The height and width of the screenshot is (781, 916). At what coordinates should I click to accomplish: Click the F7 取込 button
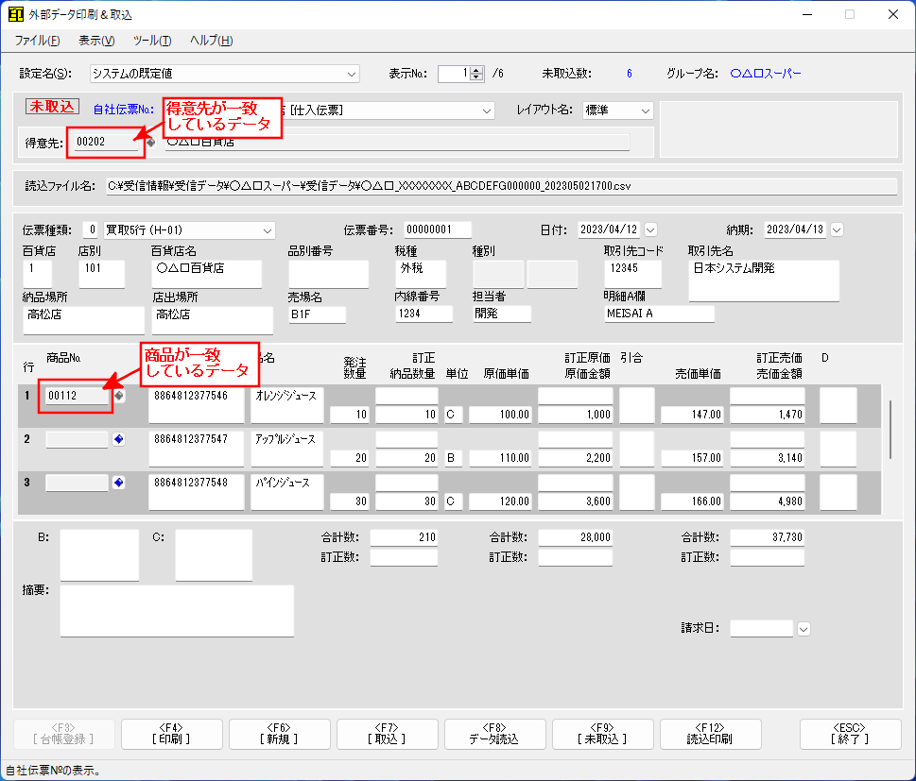click(x=388, y=734)
